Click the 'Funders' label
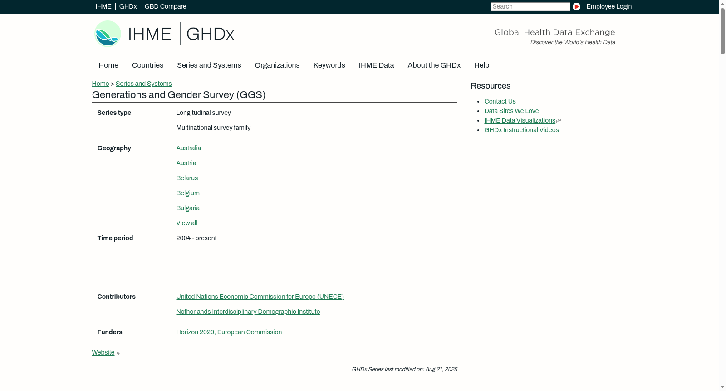The width and height of the screenshot is (726, 391). pos(110,332)
